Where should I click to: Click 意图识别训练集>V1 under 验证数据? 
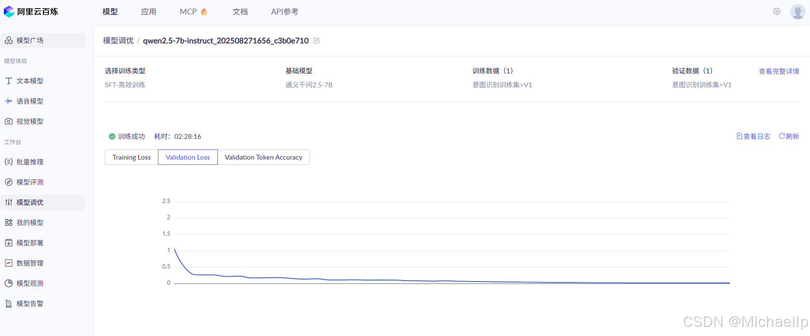click(701, 85)
